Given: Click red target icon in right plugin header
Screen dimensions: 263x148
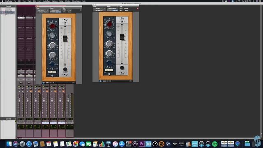Looking at the screenshot, I should pos(138,8).
